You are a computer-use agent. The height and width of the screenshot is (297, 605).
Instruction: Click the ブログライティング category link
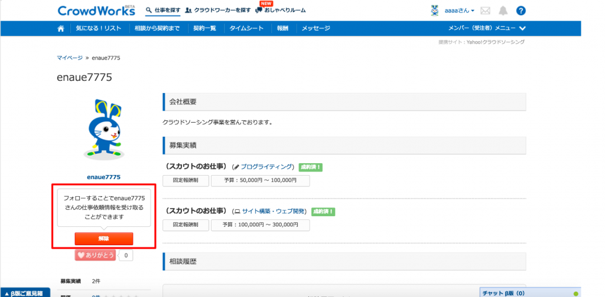pyautogui.click(x=267, y=167)
